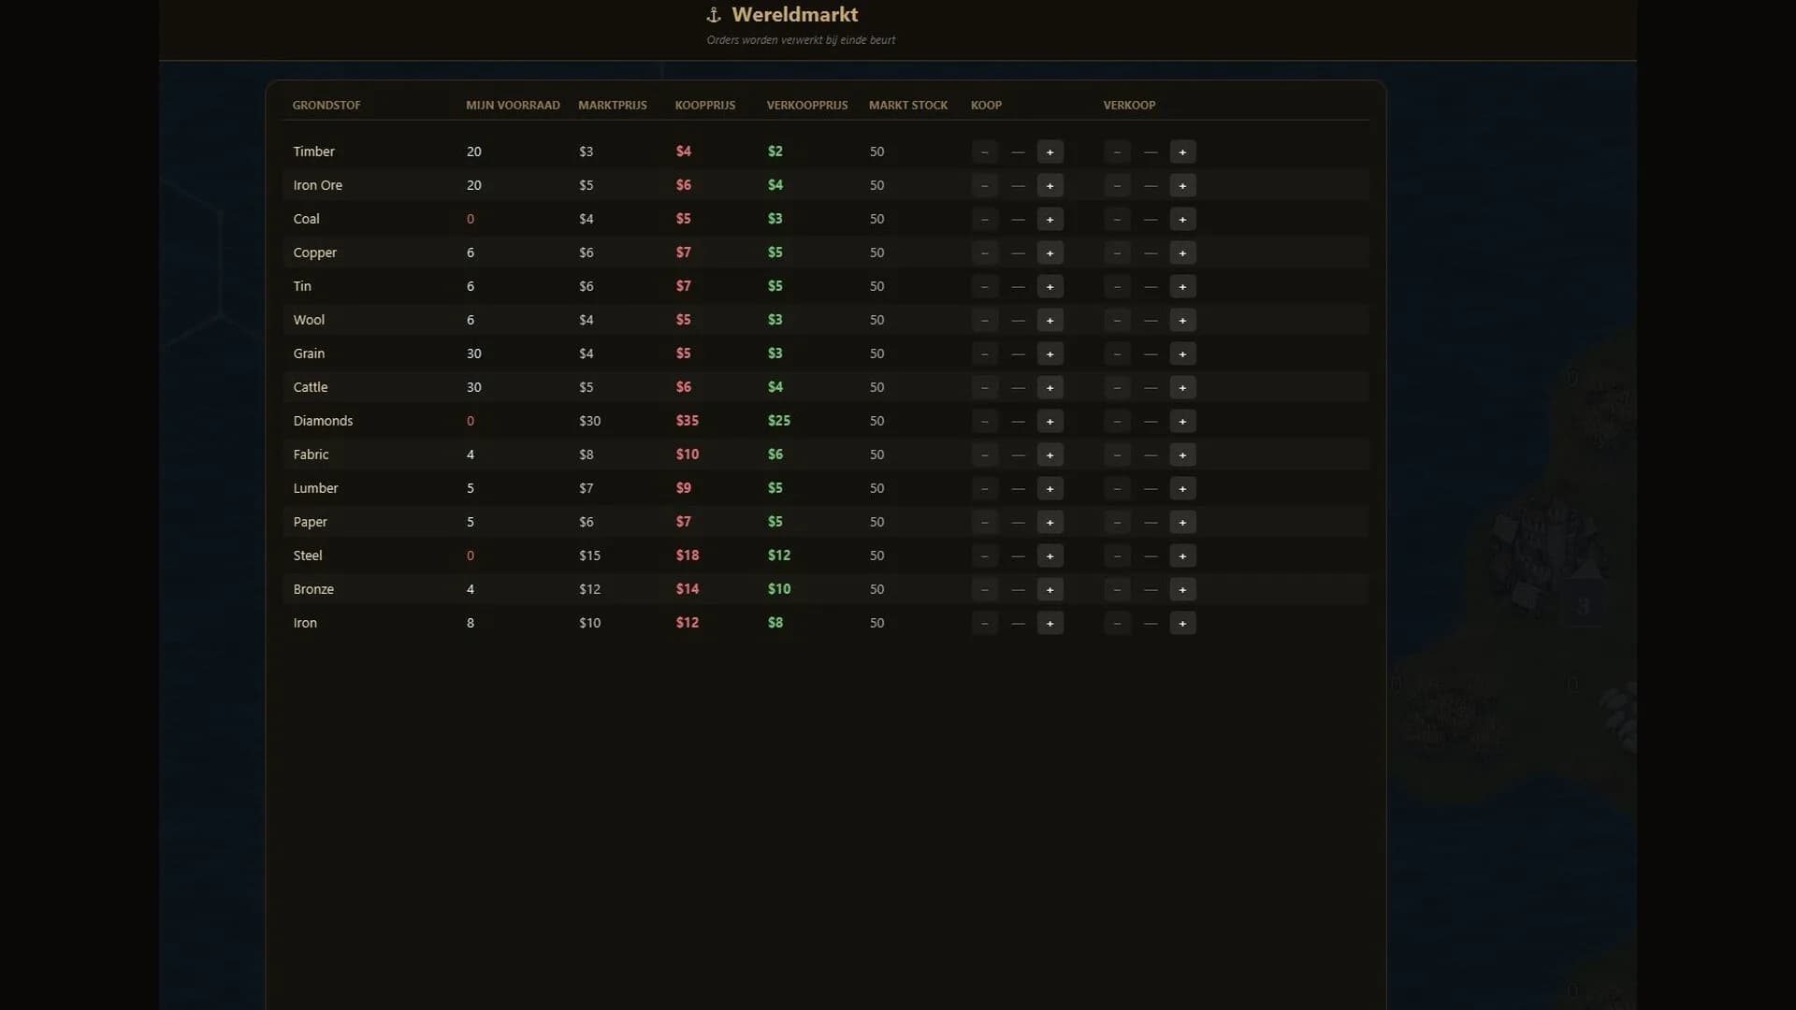Click the buy plus for Coal

click(x=1050, y=219)
